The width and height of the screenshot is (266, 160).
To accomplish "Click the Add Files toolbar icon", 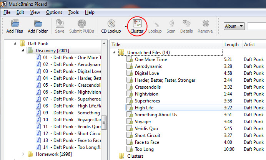I will tap(15, 23).
